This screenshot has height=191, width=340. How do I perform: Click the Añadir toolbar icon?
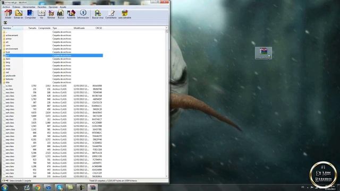pos(8,14)
